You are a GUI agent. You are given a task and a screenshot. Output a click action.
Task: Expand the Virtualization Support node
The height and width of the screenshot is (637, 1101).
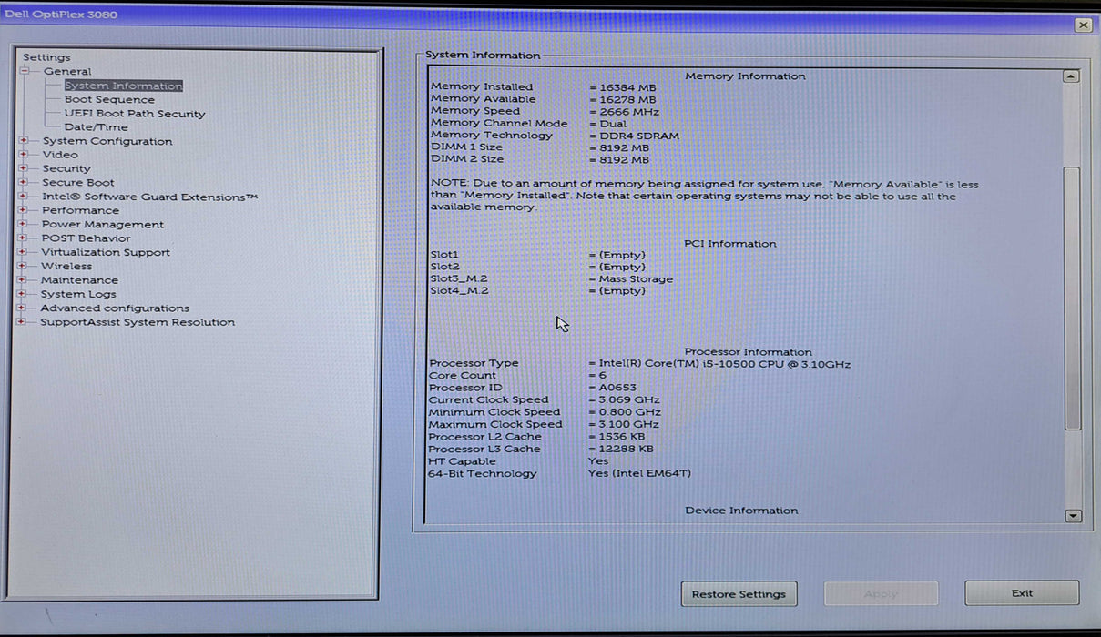[23, 253]
